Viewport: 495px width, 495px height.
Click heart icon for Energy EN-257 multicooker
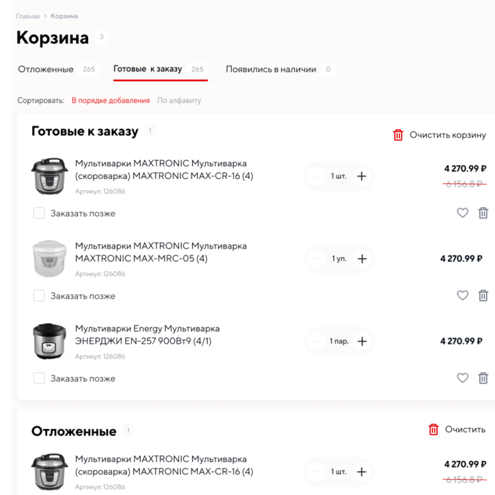(x=462, y=378)
